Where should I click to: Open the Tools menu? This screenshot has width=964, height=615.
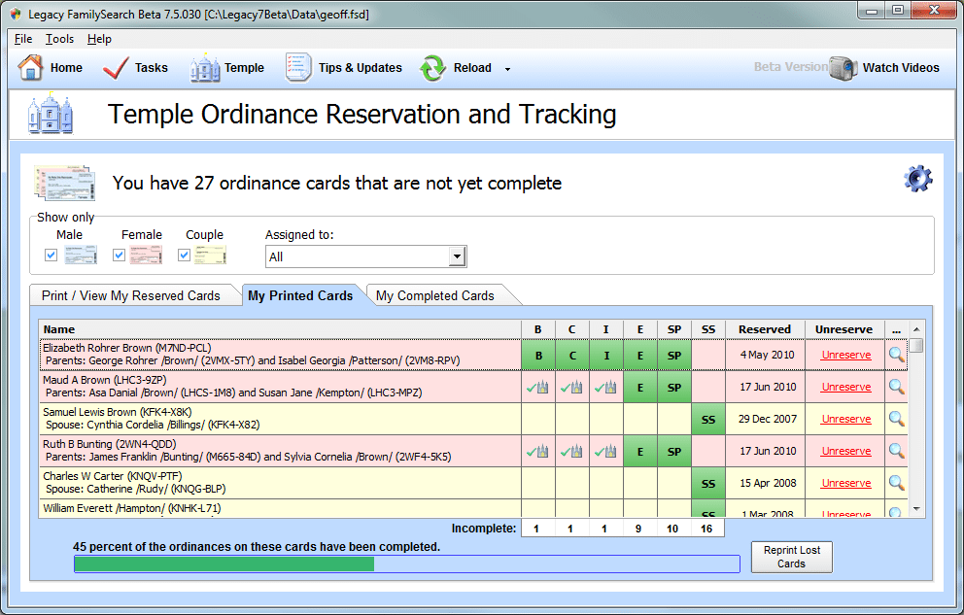click(59, 39)
